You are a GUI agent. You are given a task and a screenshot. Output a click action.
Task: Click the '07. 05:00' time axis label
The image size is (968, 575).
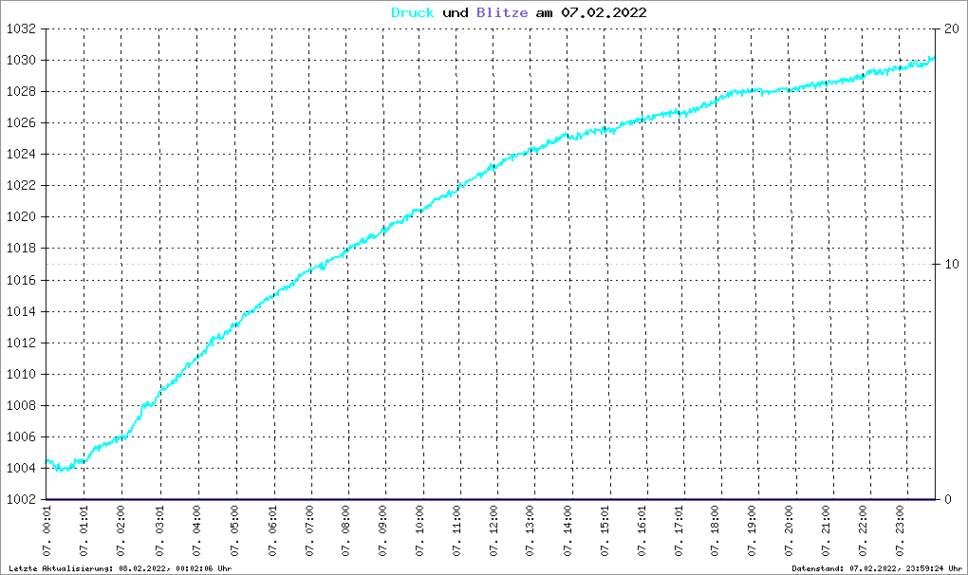point(235,531)
